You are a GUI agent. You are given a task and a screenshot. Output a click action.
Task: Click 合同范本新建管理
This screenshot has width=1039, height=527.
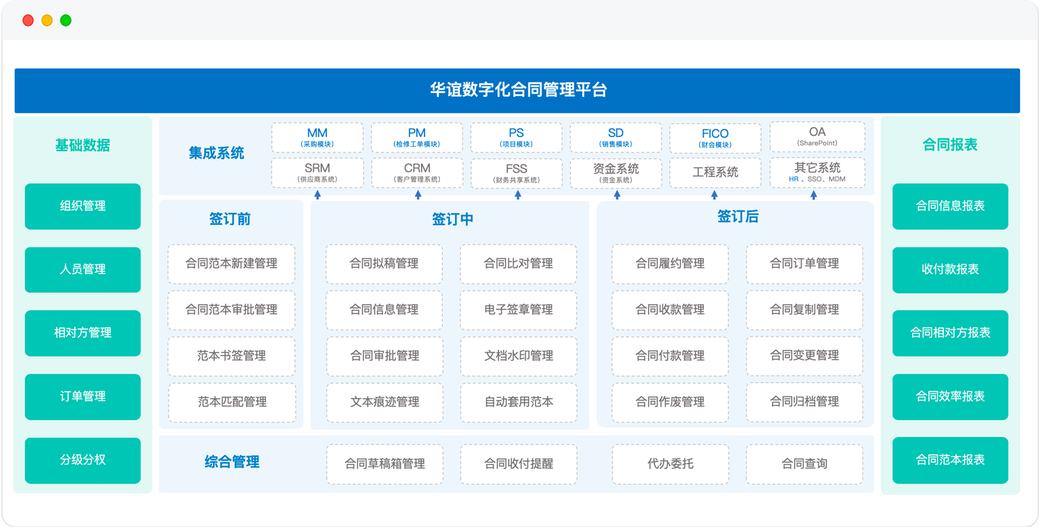[231, 264]
